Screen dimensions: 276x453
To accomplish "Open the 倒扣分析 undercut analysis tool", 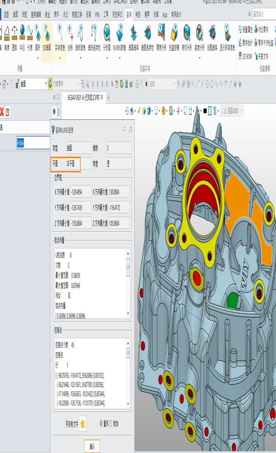I will (x=187, y=37).
